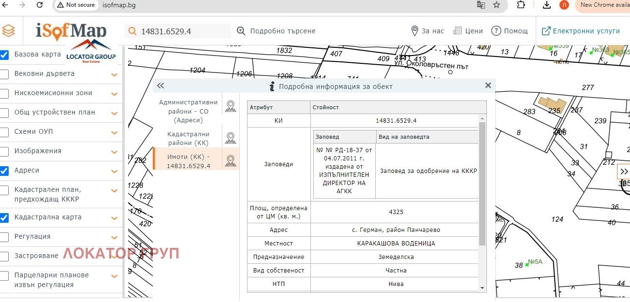This screenshot has height=302, width=630.
Task: Open the Цени menu item
Action: click(x=468, y=31)
